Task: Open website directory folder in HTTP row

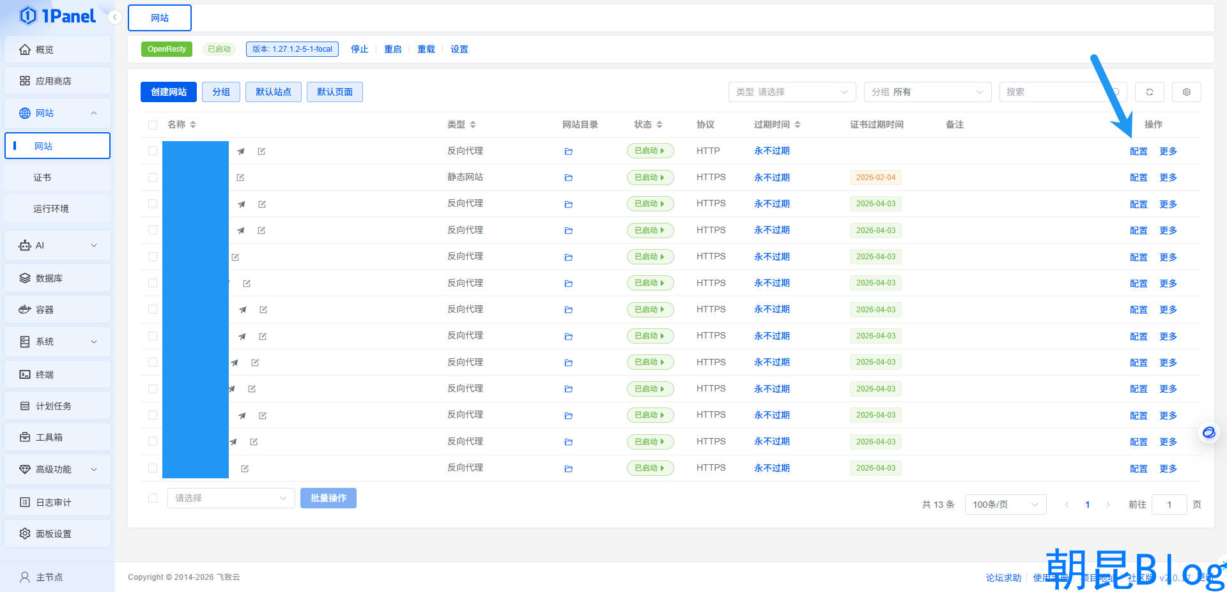Action: tap(568, 151)
